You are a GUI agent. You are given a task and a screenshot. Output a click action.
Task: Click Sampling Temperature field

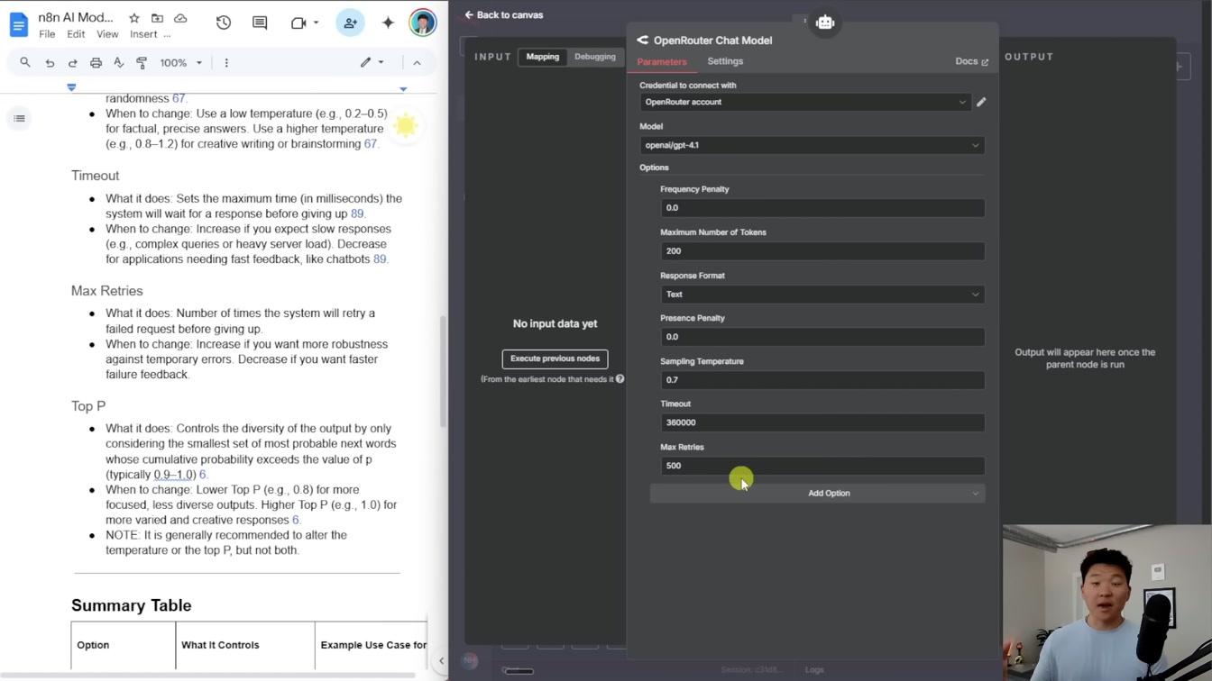coord(822,380)
